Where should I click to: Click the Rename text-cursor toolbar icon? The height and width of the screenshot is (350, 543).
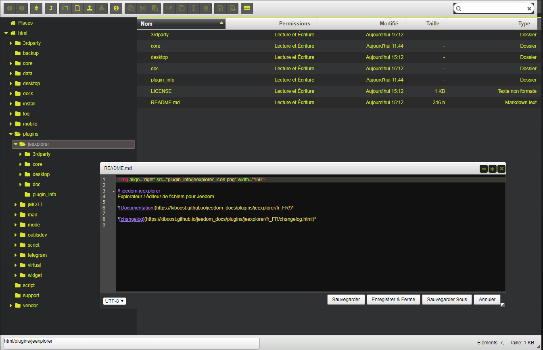(x=194, y=8)
